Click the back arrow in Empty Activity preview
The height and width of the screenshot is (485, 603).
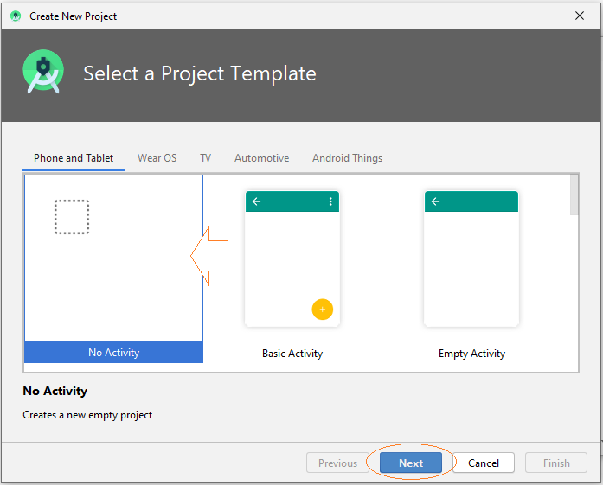point(435,201)
